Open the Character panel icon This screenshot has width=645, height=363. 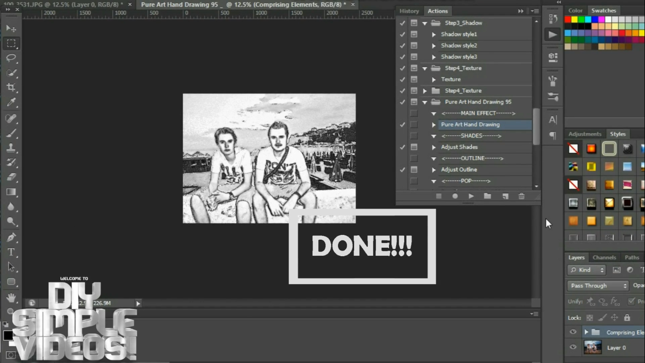(x=552, y=120)
